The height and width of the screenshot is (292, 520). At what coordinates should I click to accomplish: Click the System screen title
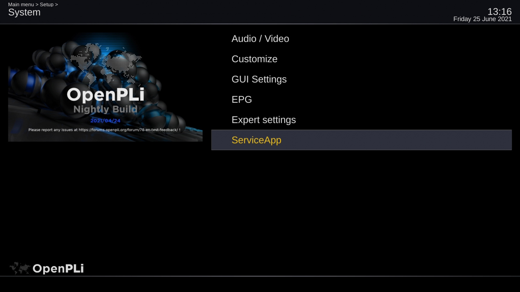coord(24,12)
